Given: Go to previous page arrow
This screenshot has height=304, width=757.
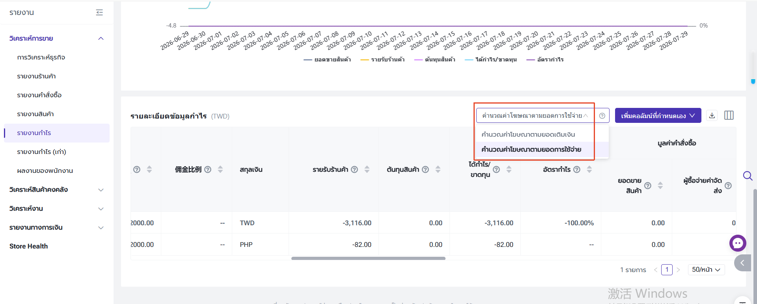Looking at the screenshot, I should pyautogui.click(x=655, y=270).
